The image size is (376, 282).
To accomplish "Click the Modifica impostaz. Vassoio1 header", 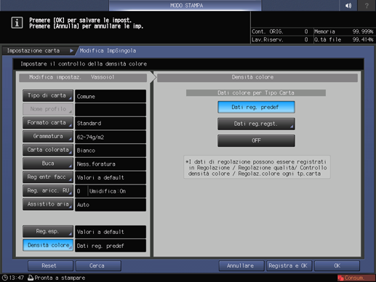I will 83,77.
